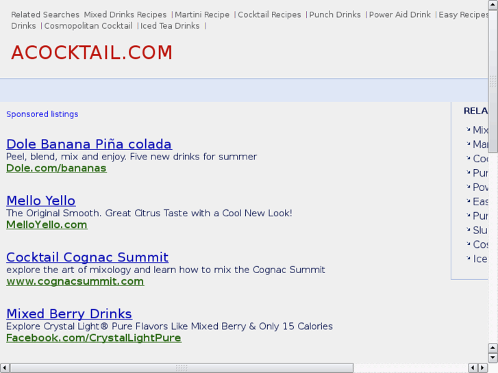Viewport: 498px width, 373px height.
Task: Open Cocktail Cognac Summit listing
Action: click(88, 257)
